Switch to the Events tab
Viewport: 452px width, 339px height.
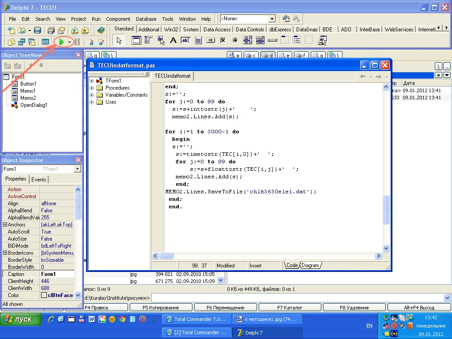(x=38, y=179)
